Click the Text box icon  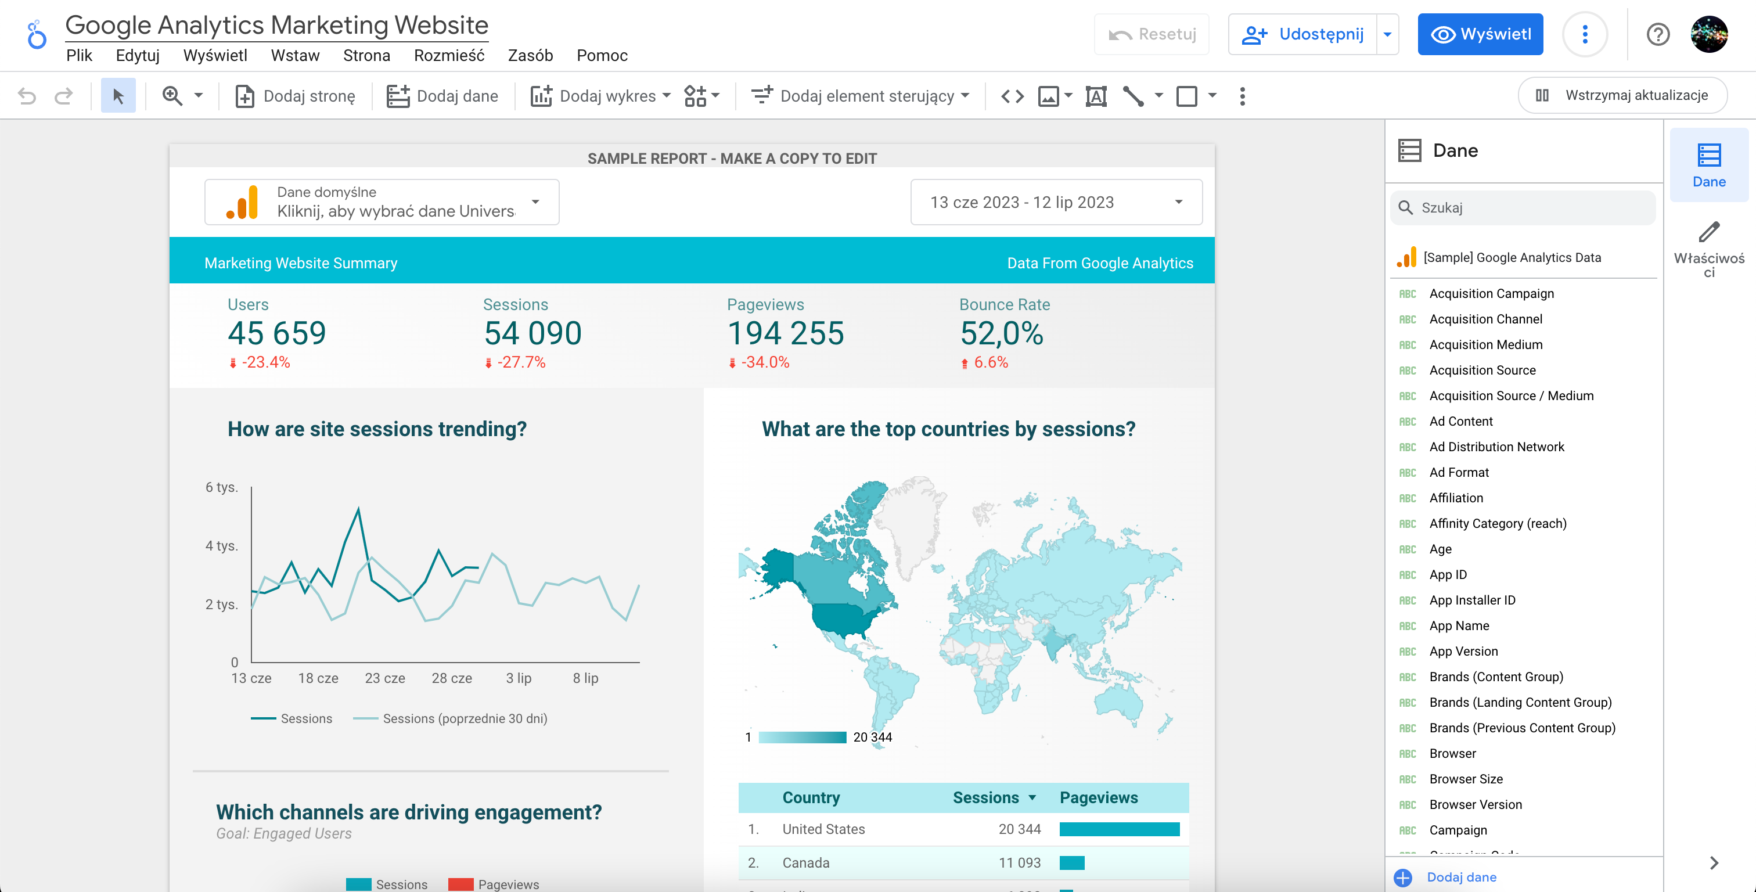point(1095,96)
